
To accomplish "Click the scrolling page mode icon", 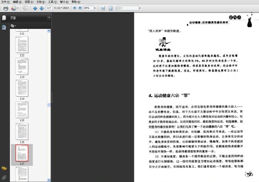I will click(x=103, y=8).
